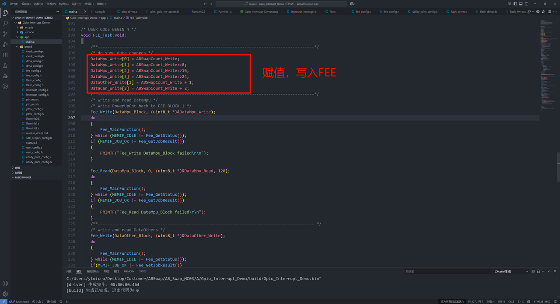Click the Copilot icon in title bar
560x304 pixels.
pos(352,4)
